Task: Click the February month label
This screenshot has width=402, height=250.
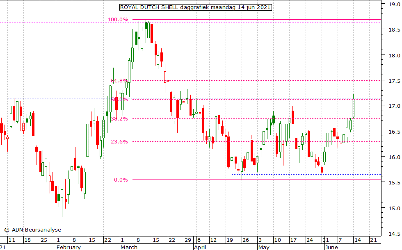Action: tap(69, 247)
